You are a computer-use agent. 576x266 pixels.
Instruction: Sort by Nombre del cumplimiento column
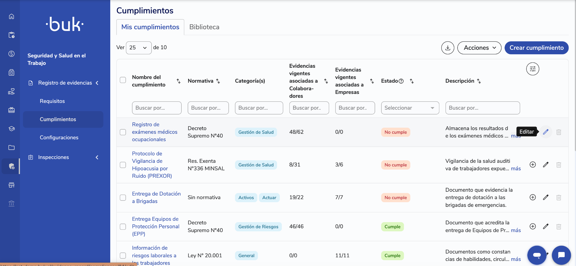179,81
